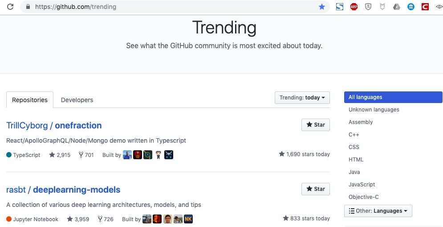The height and width of the screenshot is (227, 443).
Task: Click the bookmark star in address bar
Action: pyautogui.click(x=322, y=7)
